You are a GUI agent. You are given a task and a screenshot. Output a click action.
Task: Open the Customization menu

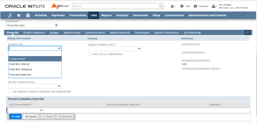coord(174,15)
